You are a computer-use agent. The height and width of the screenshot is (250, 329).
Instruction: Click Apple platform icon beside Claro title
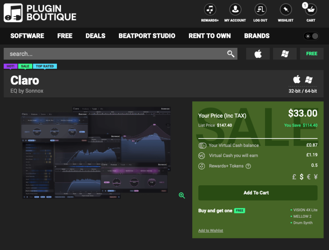297,79
